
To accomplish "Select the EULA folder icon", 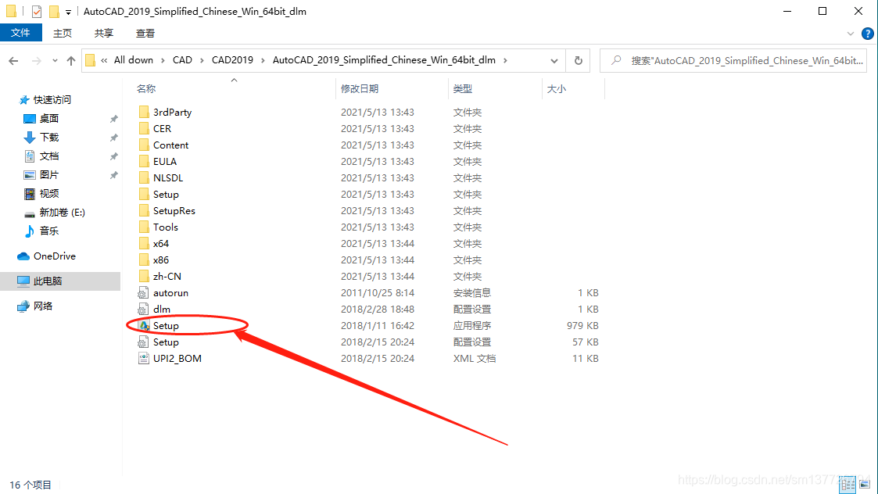I will point(144,161).
